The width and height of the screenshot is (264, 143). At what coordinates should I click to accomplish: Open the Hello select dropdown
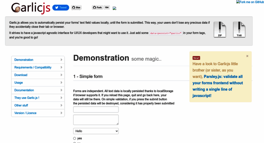[x=96, y=131]
